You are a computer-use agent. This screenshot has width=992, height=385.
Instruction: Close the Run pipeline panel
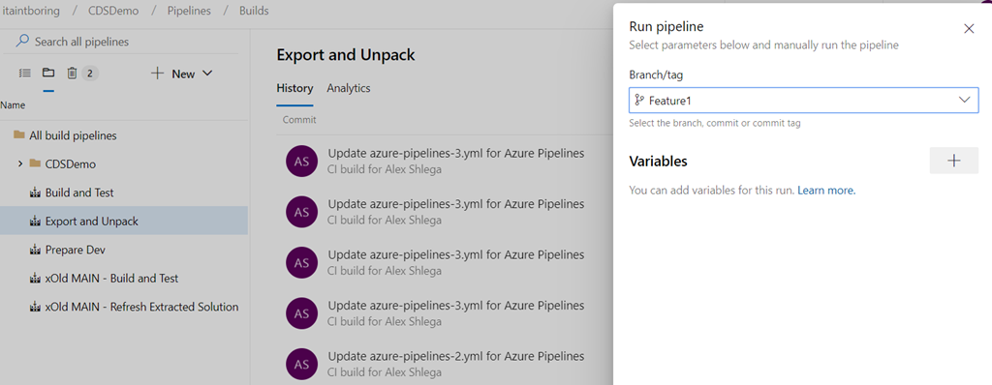pos(969,28)
